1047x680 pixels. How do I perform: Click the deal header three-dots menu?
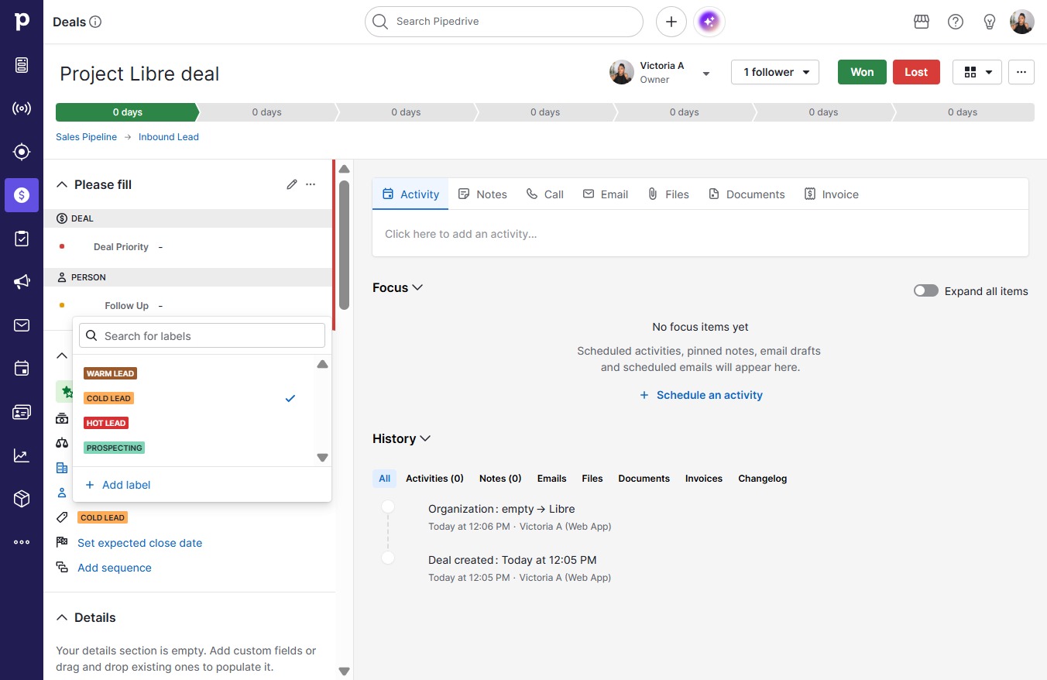[1021, 72]
